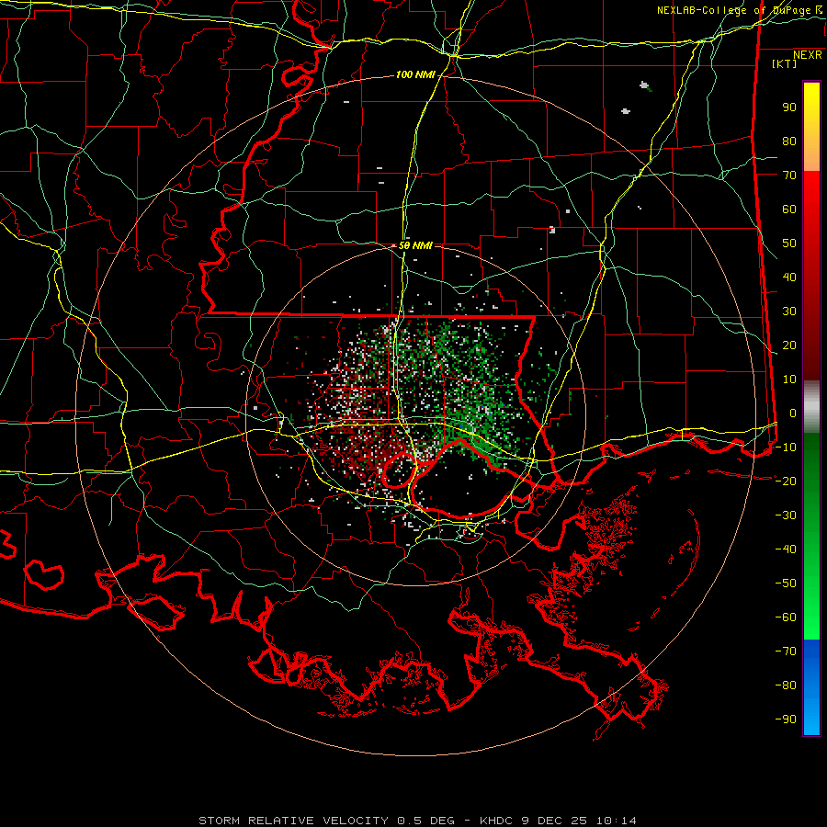
Task: Click the "80" scale value
Action: [x=789, y=141]
